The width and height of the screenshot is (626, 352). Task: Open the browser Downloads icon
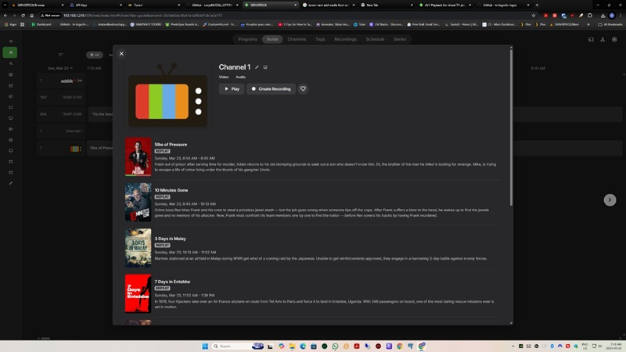[603, 16]
